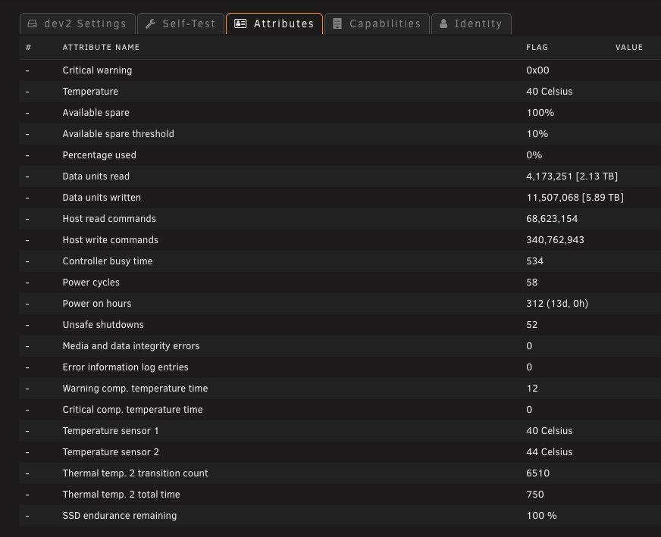
Task: Select the Unsafe shutdowns row
Action: point(102,325)
